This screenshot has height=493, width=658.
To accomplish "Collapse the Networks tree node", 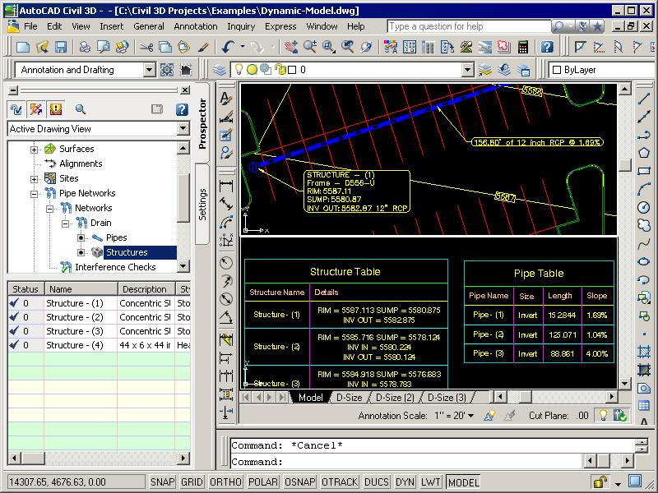I will tap(49, 209).
